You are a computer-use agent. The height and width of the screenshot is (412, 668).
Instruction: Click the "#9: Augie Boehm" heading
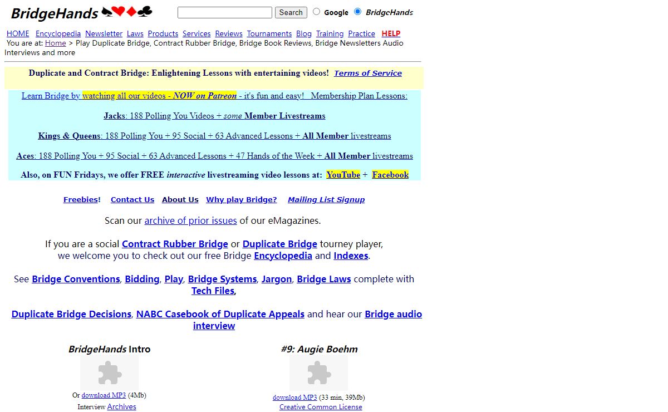point(319,349)
